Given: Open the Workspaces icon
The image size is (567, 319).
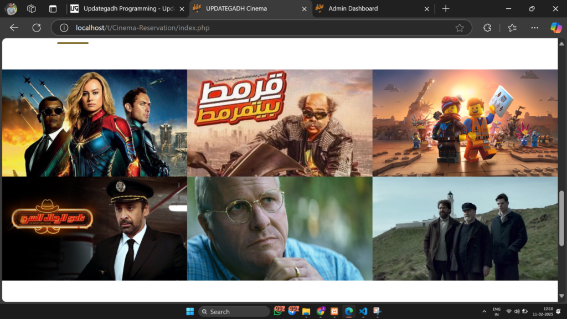Looking at the screenshot, I should tap(32, 9).
